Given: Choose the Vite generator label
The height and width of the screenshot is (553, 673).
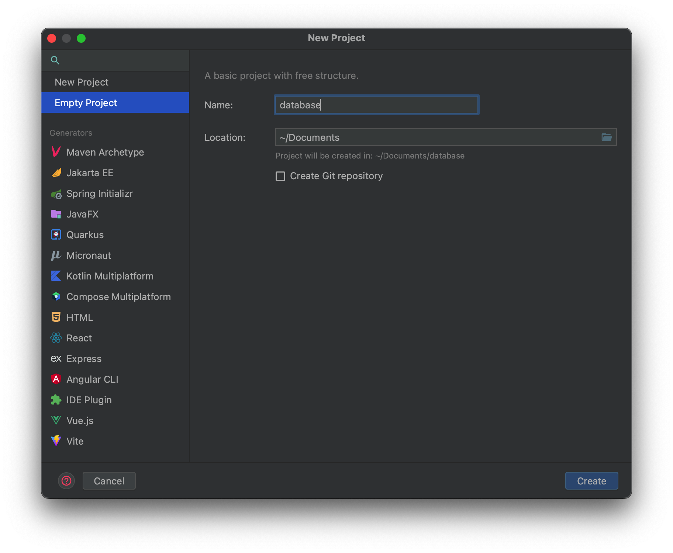Looking at the screenshot, I should (75, 441).
